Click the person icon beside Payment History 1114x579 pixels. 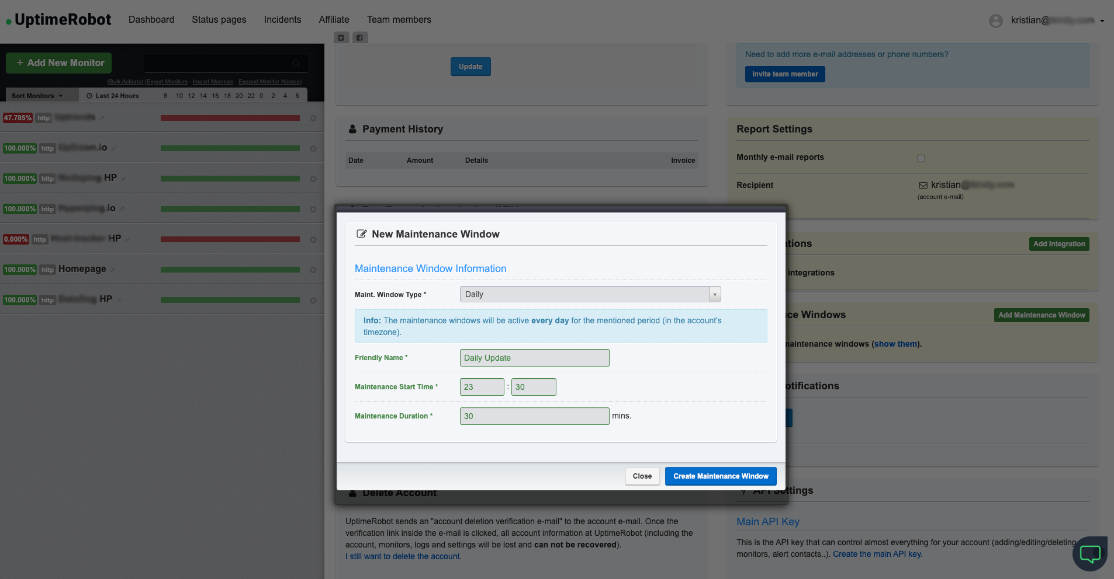(x=352, y=129)
